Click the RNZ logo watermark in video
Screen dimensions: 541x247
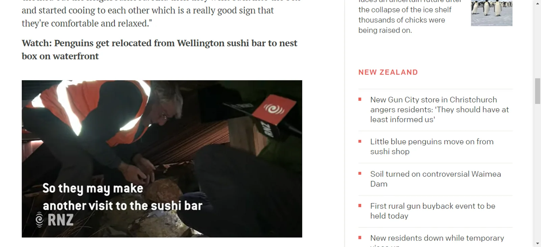54,220
